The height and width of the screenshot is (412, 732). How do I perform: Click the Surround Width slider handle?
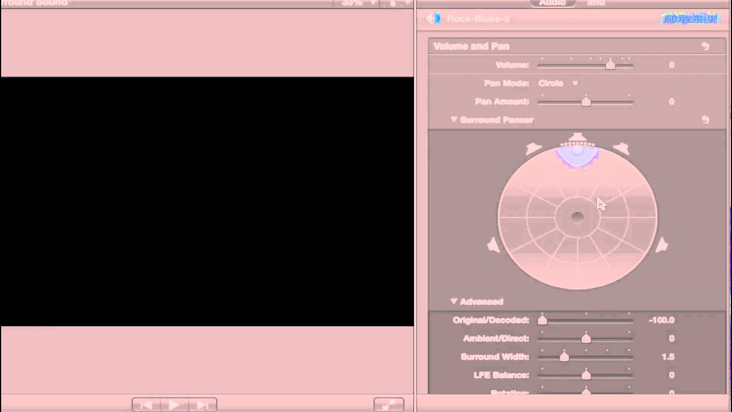click(564, 356)
